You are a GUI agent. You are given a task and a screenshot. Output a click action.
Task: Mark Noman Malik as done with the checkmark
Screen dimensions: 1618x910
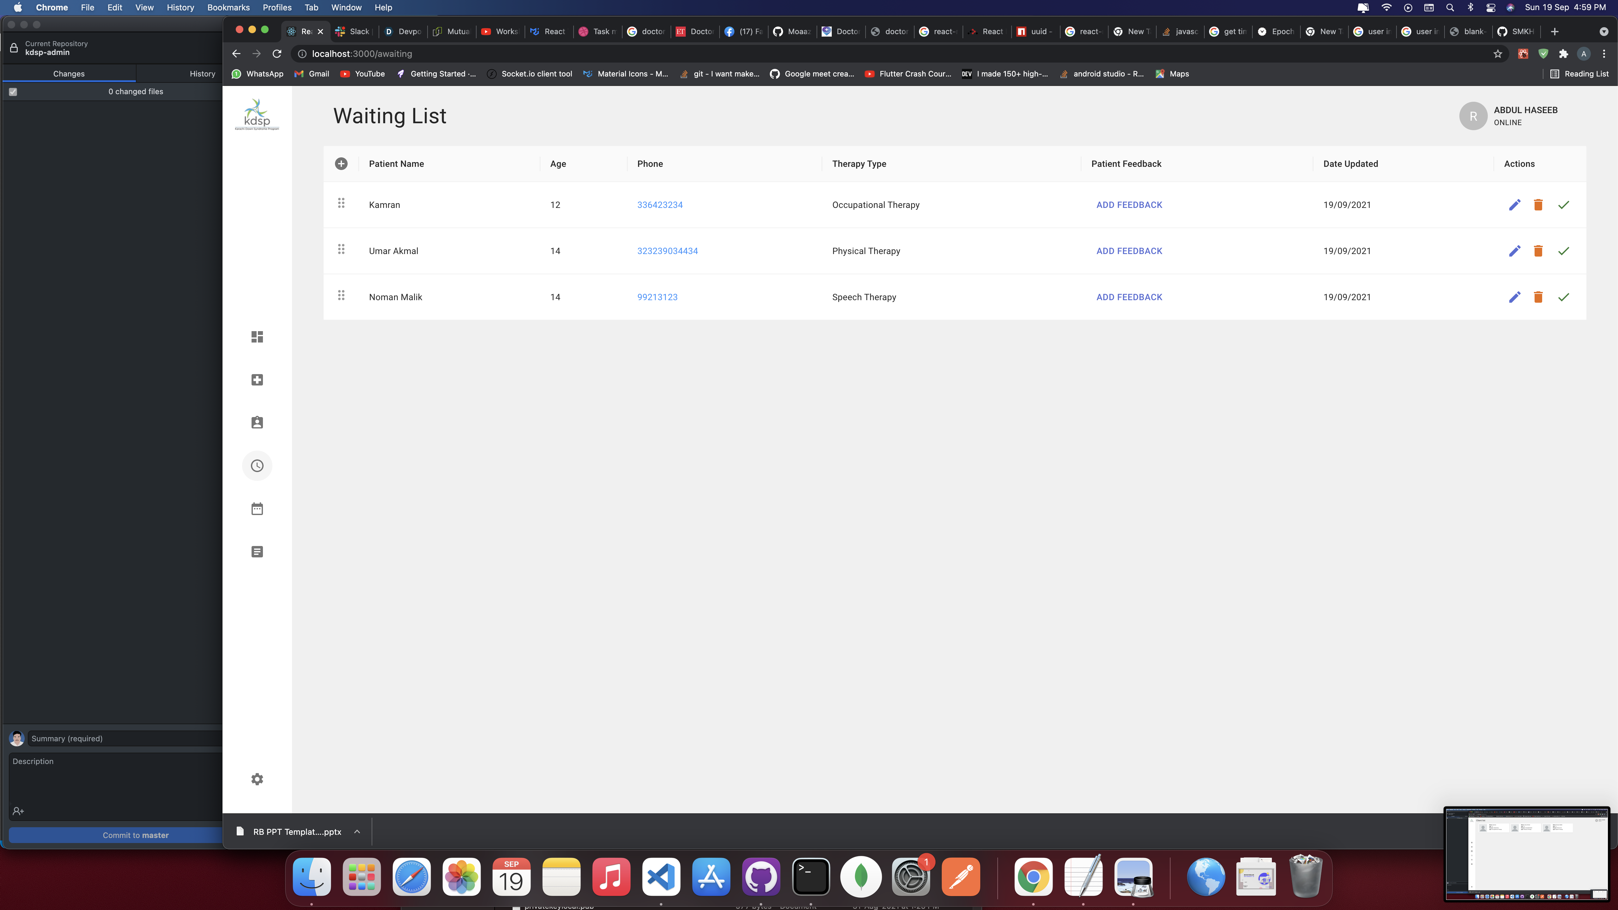click(x=1563, y=297)
